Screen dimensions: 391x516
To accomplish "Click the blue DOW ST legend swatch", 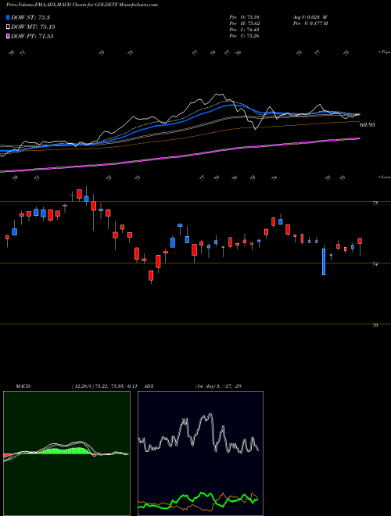I will tap(9, 17).
